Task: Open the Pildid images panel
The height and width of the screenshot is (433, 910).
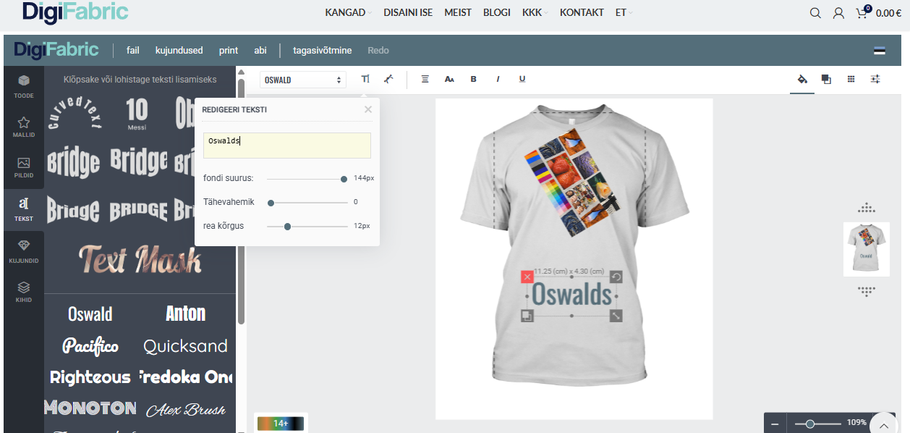Action: point(24,167)
